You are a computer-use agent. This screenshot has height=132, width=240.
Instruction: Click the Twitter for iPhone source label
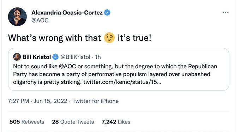[x=96, y=101]
